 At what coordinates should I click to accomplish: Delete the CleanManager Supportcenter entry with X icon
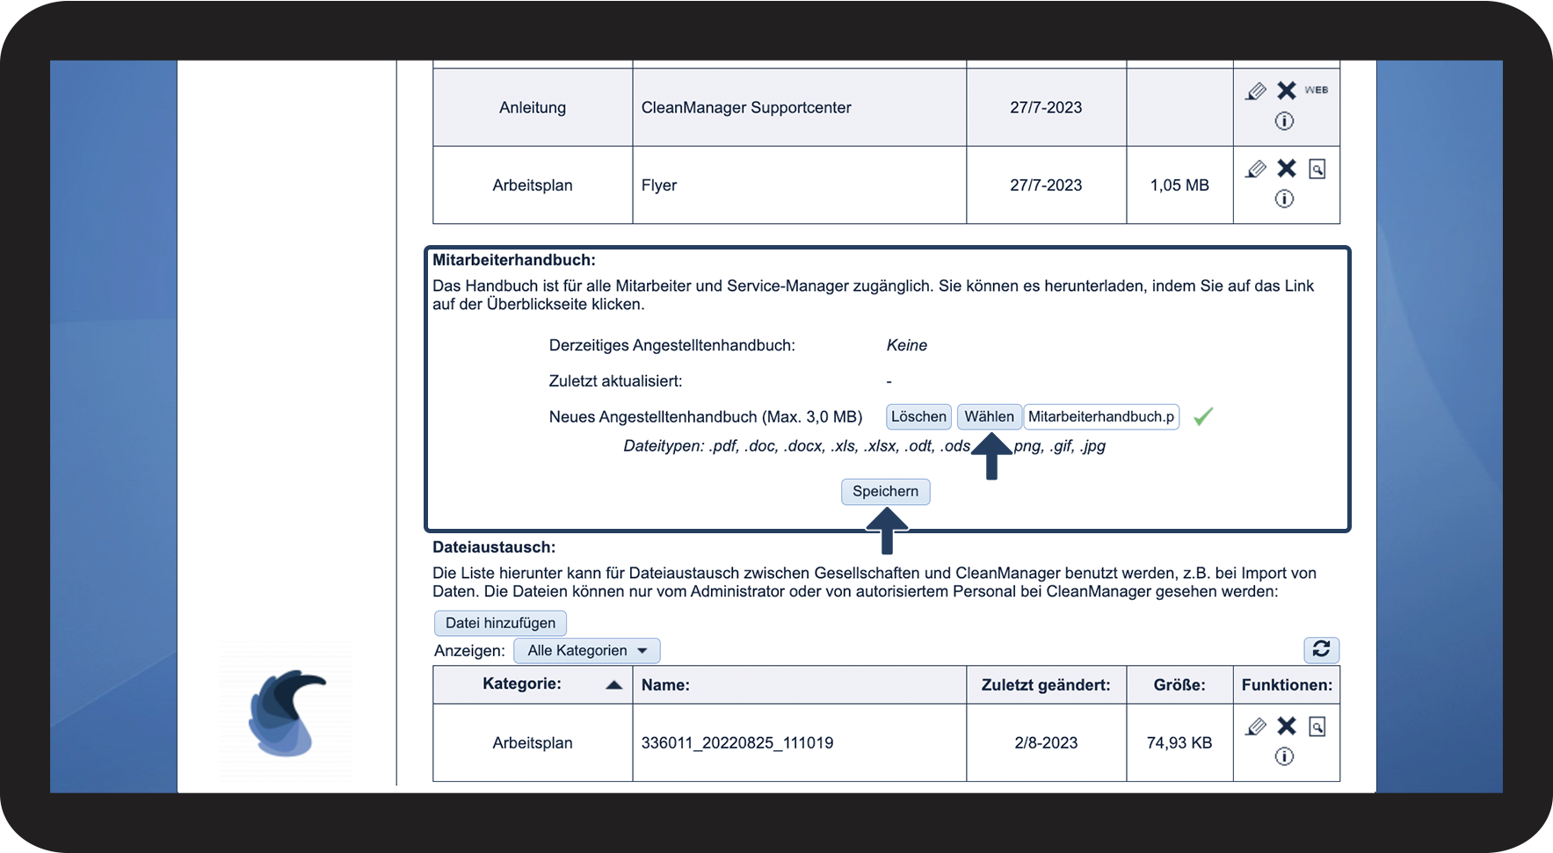(x=1287, y=90)
